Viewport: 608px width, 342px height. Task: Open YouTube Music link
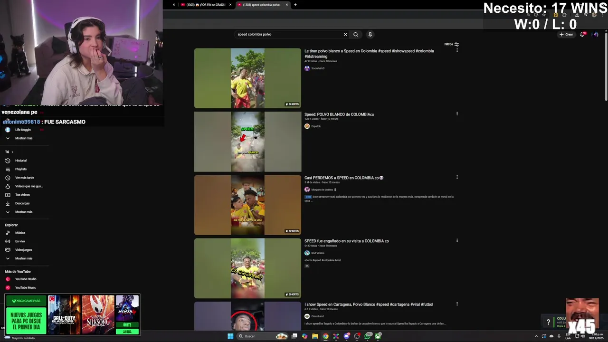25,287
